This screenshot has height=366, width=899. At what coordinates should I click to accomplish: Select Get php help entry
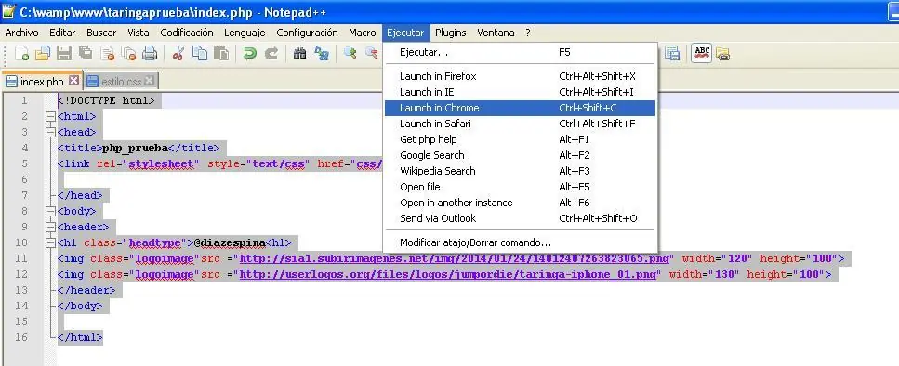(520, 139)
